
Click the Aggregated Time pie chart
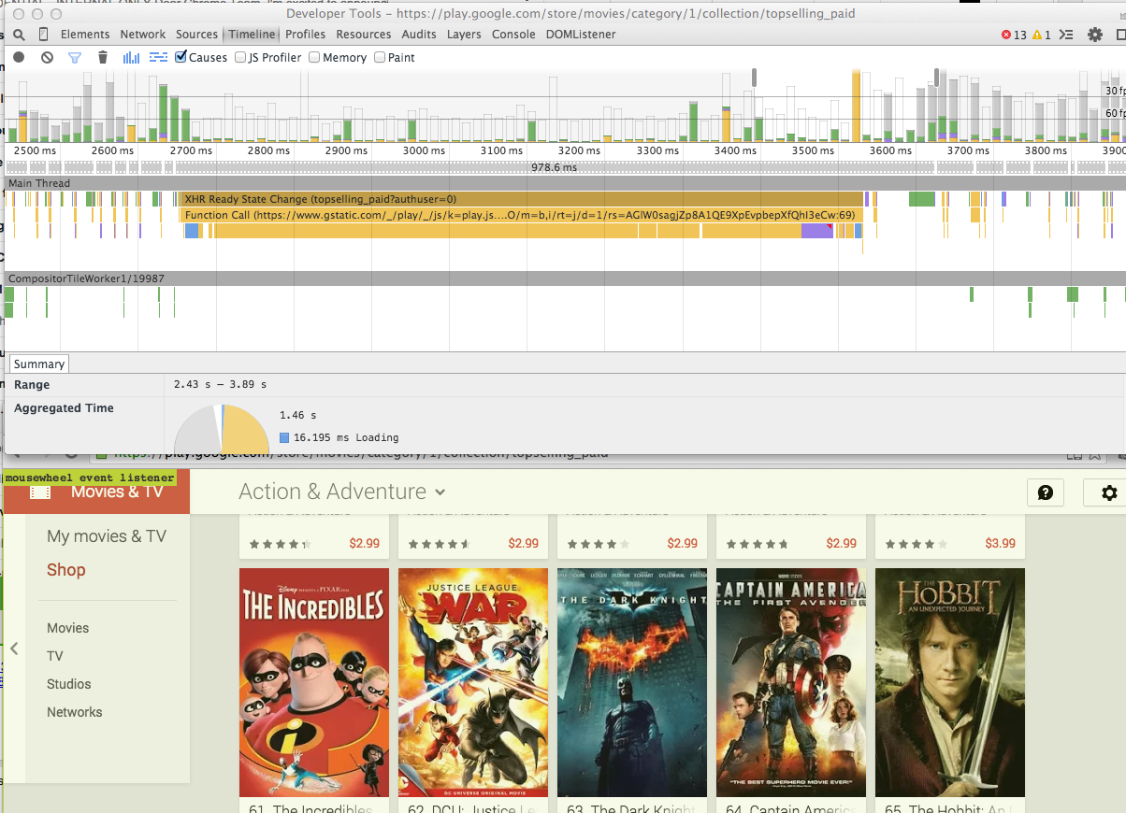tap(223, 430)
